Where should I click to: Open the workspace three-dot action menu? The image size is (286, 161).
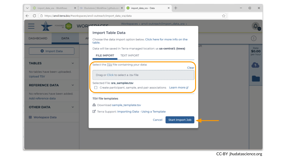coord(254,38)
